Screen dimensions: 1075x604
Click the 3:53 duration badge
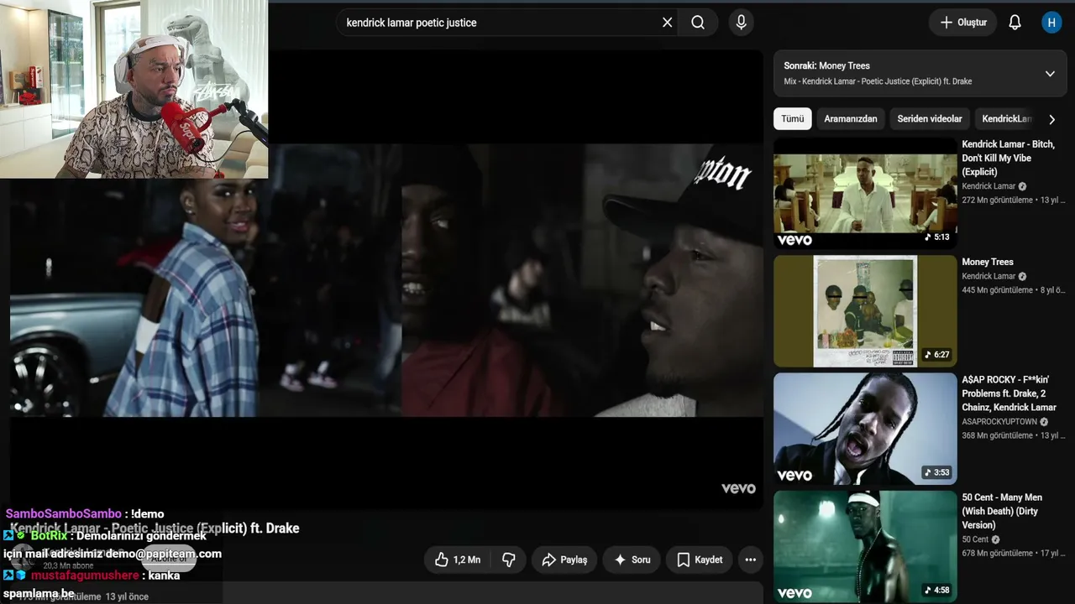pos(936,472)
